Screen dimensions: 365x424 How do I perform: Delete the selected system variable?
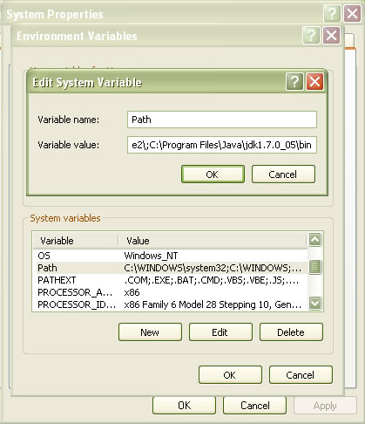tap(291, 332)
